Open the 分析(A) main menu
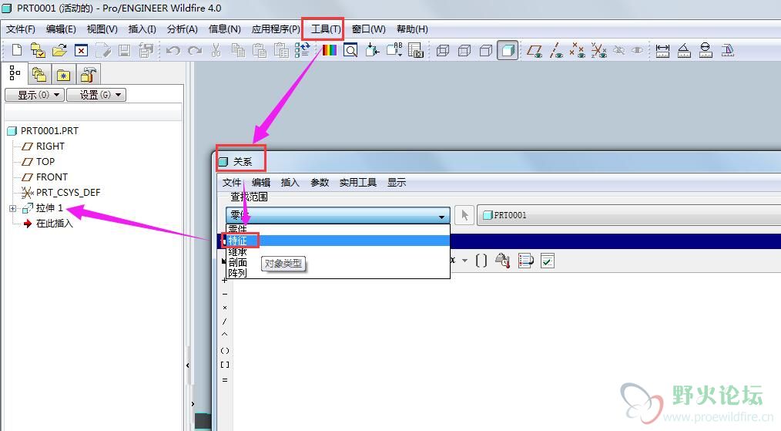The width and height of the screenshot is (781, 431). [183, 29]
